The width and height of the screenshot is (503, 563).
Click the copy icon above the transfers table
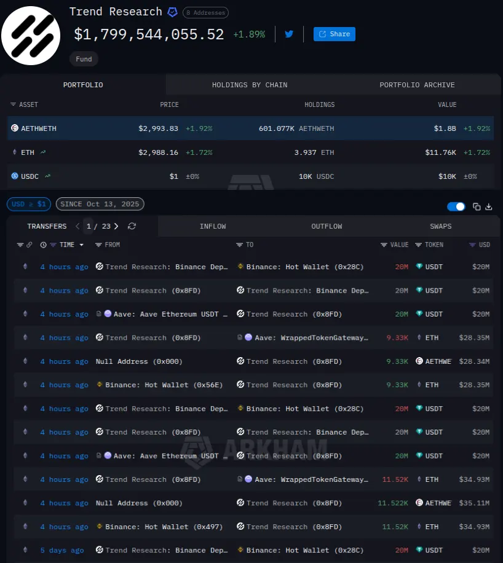[477, 207]
